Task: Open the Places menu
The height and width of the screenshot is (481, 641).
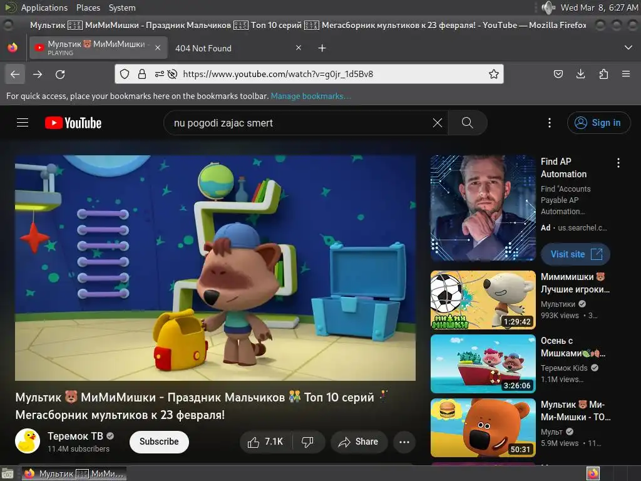Action: coord(88,8)
